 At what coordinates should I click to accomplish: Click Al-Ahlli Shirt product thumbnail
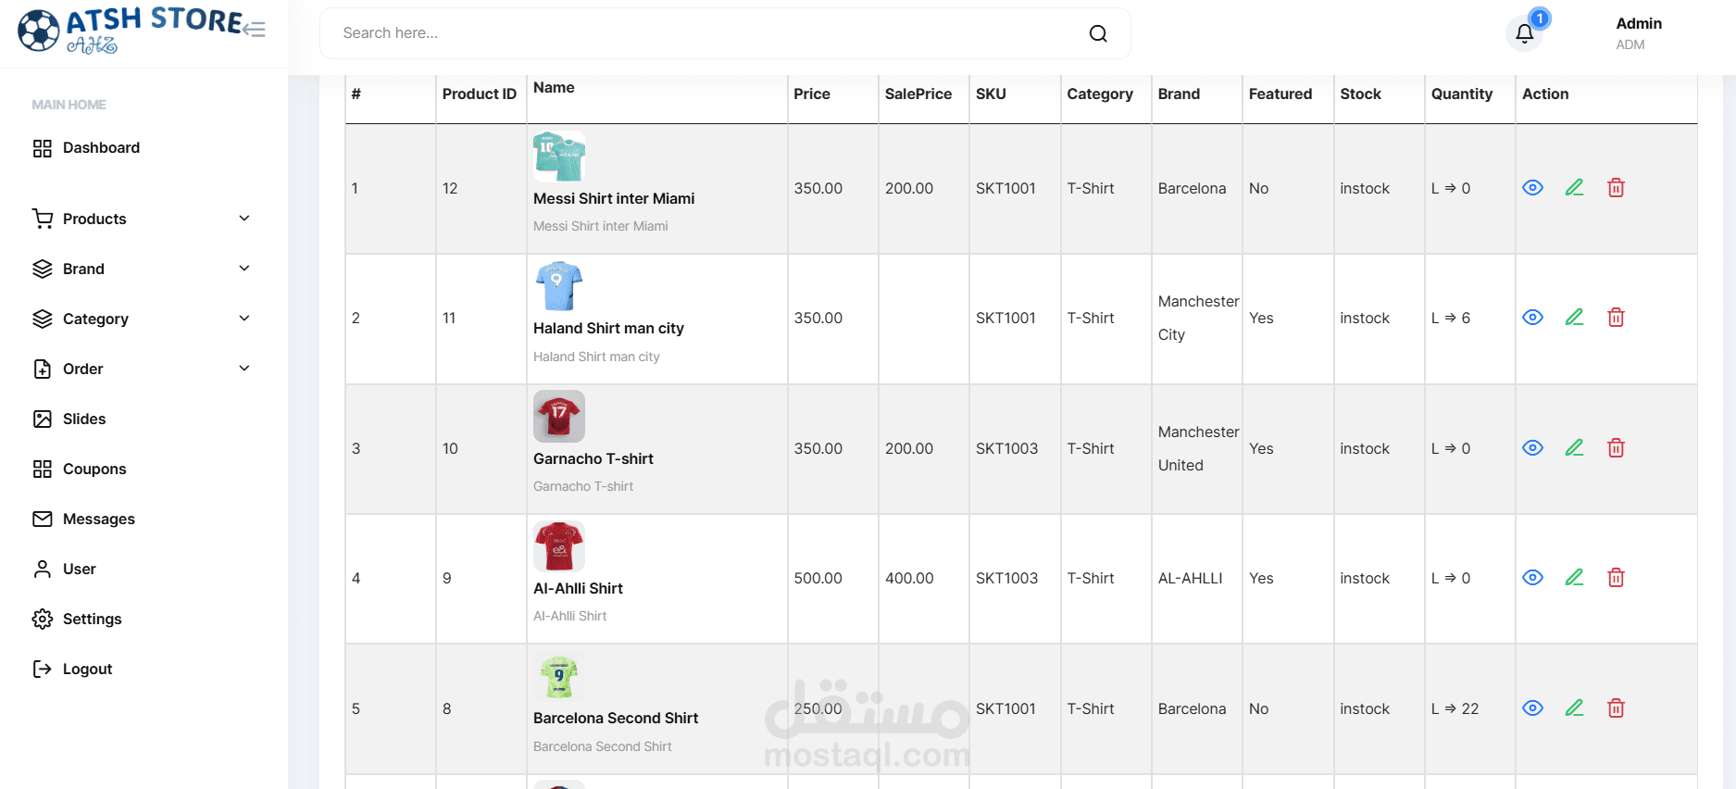tap(559, 546)
